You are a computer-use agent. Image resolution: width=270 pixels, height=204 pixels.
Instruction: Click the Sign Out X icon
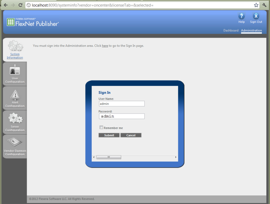pos(256,16)
